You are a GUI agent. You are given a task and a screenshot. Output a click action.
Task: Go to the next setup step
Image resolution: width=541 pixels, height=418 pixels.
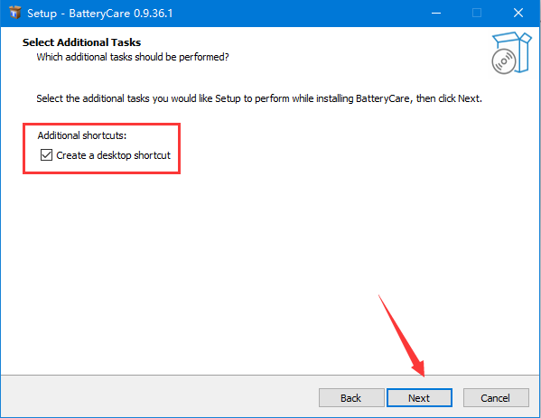point(419,398)
